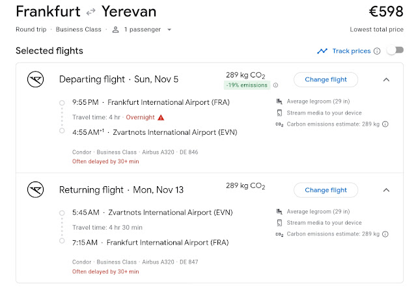Click returning flight carbon estimate info icon
416x289 pixels.
coord(385,234)
